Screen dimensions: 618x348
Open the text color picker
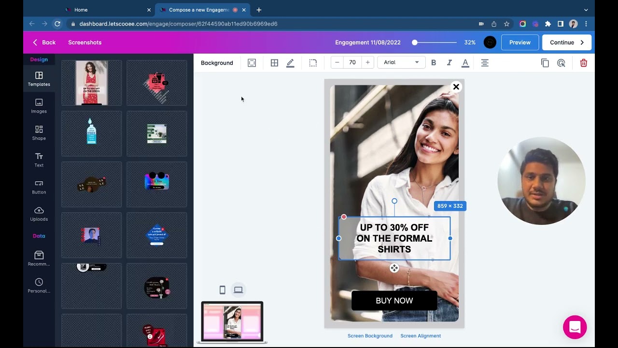[x=465, y=63]
